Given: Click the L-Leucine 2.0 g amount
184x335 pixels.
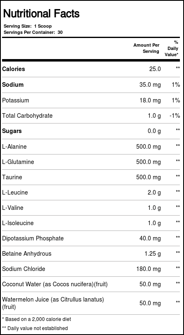Looking at the screenshot, I should pos(154,192).
